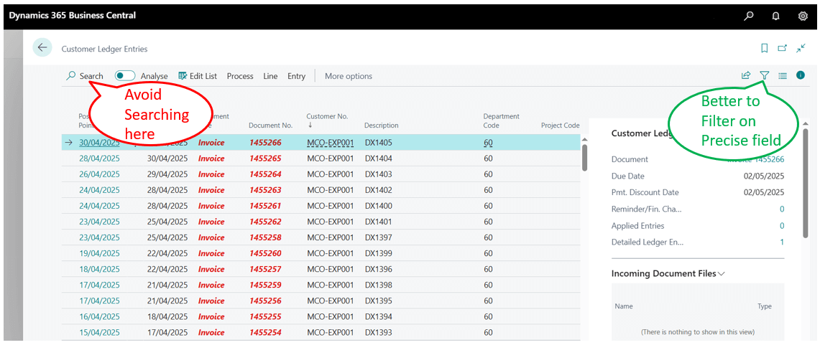Image resolution: width=820 pixels, height=345 pixels.
Task: Select document number 1455259
Action: (265, 285)
